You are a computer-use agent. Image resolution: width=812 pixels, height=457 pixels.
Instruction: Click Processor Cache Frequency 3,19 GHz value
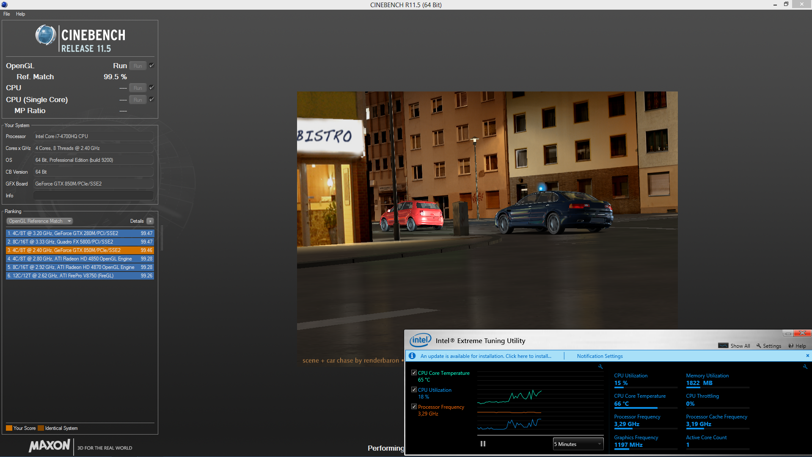tap(699, 424)
